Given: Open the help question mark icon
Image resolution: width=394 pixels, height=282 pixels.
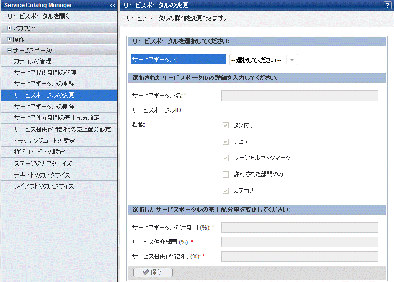Looking at the screenshot, I should (x=387, y=5).
